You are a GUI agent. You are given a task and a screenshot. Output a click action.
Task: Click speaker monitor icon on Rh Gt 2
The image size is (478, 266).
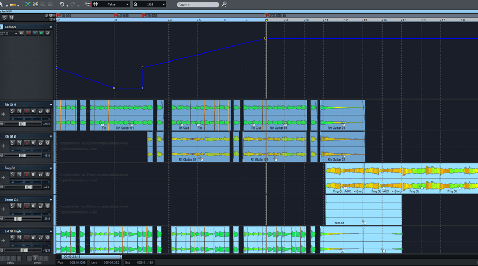tap(34, 143)
